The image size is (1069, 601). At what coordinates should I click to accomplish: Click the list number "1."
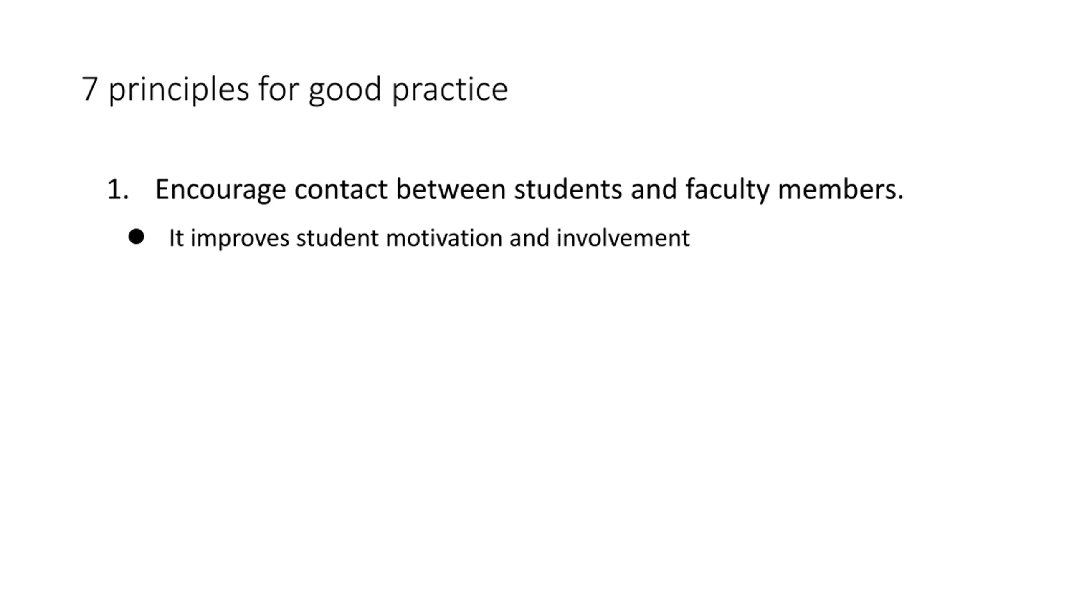pyautogui.click(x=118, y=189)
